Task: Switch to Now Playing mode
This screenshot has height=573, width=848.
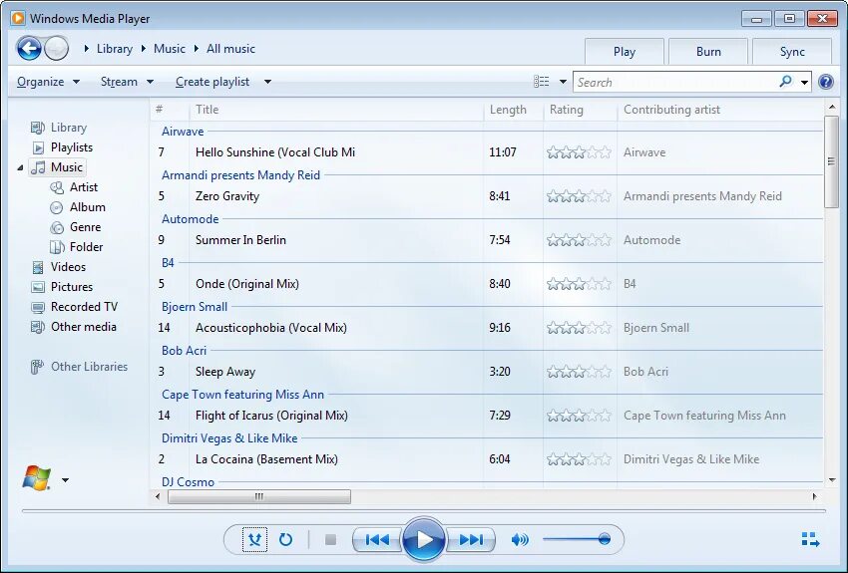Action: [x=810, y=539]
